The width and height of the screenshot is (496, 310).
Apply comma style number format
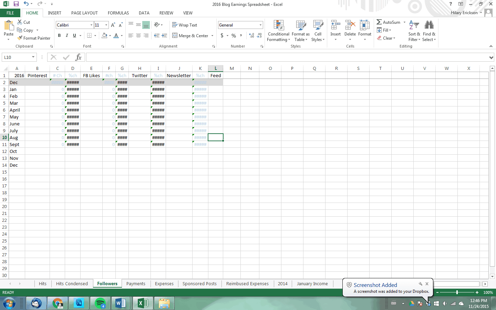241,35
